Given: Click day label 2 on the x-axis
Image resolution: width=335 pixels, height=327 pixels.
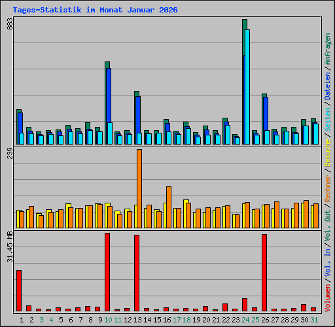Looking at the screenshot, I should pos(31,320).
